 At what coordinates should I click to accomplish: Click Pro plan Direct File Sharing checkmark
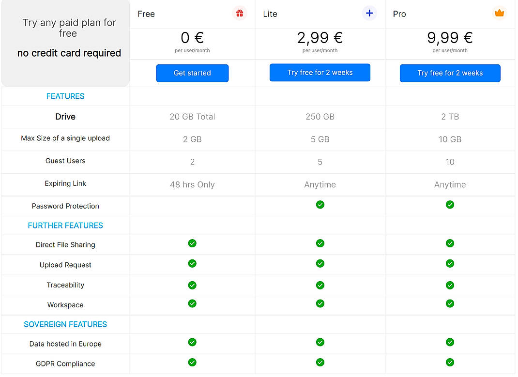pos(450,243)
